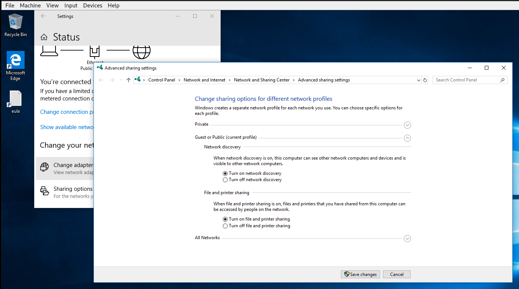This screenshot has height=289, width=519.
Task: Open the Microsoft Edge desktop shortcut
Action: click(15, 61)
